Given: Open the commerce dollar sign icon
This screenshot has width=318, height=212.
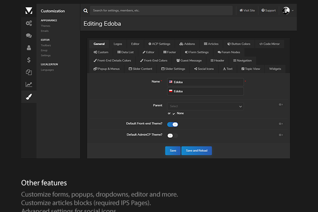Looking at the screenshot, I should (x=29, y=60).
